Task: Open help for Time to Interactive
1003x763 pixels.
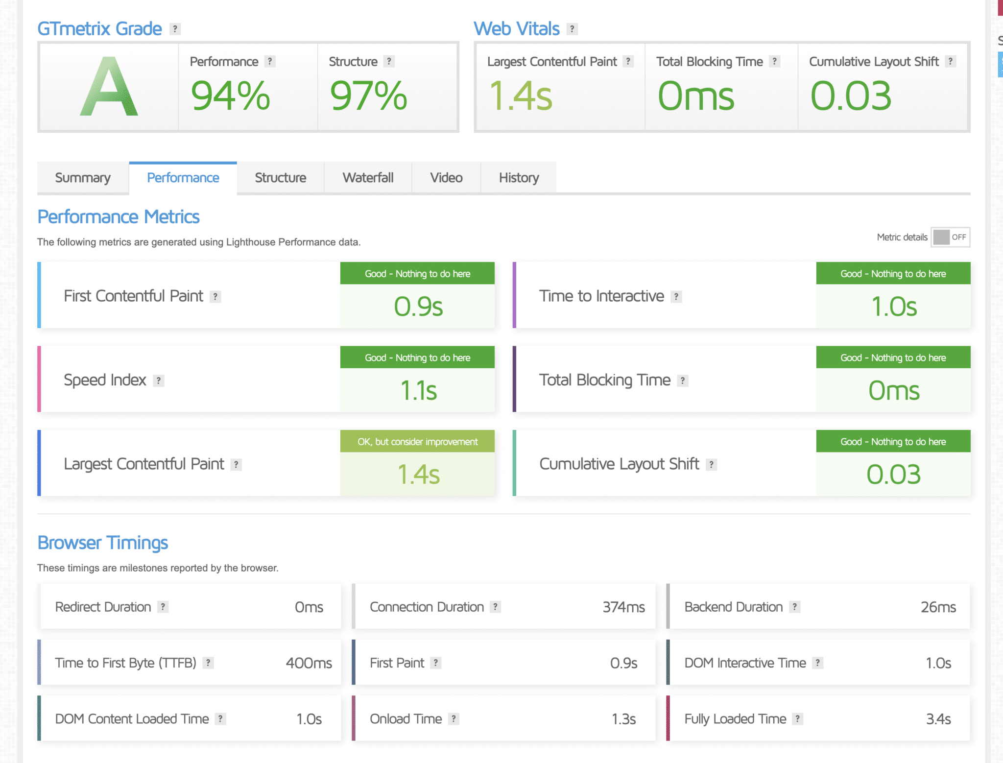Action: [676, 296]
